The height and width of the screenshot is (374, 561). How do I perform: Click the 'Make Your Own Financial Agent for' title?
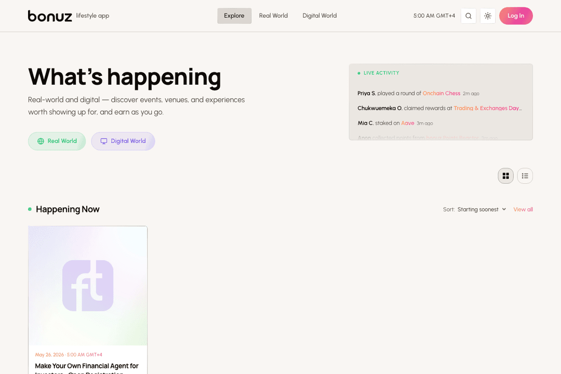pos(87,366)
